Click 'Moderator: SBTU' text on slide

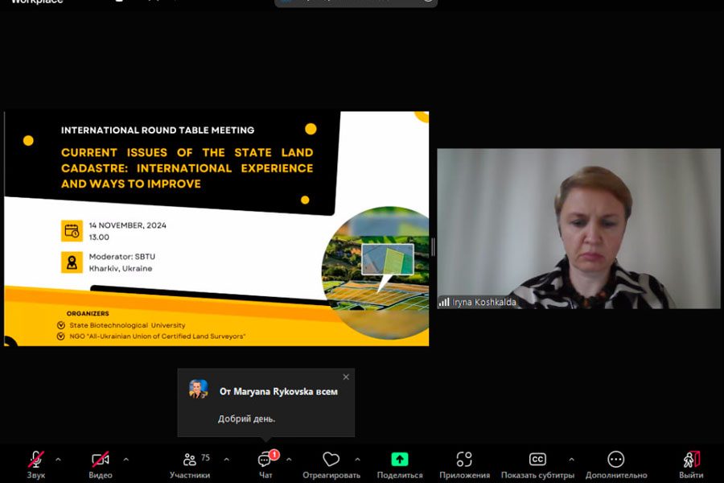click(x=122, y=257)
